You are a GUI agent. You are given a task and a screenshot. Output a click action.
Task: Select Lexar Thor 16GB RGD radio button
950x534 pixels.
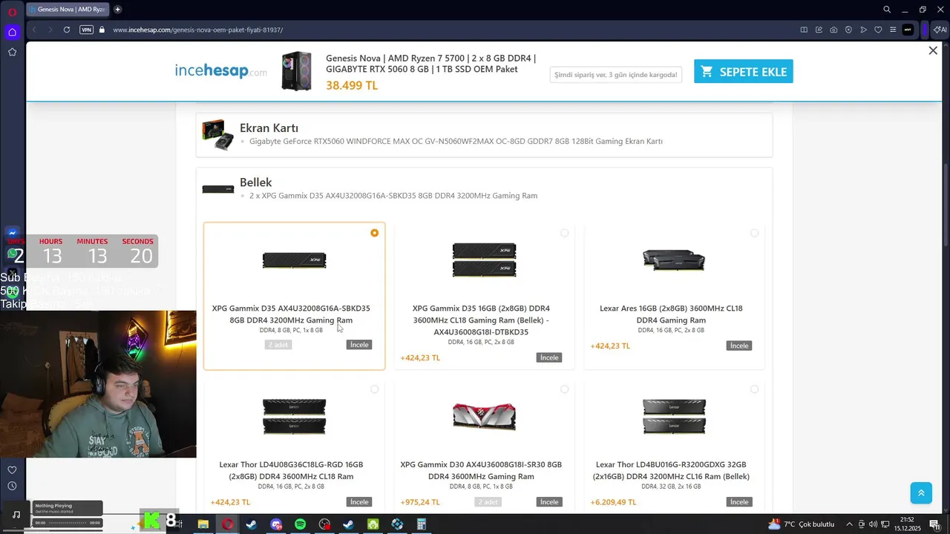tap(374, 389)
